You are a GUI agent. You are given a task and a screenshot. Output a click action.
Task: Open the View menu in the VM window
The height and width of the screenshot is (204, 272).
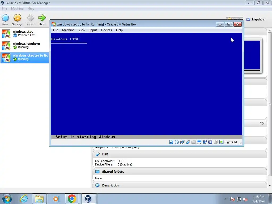(82, 30)
